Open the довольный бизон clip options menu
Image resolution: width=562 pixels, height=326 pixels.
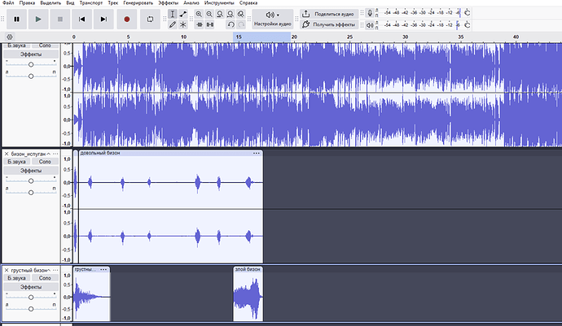pos(257,153)
